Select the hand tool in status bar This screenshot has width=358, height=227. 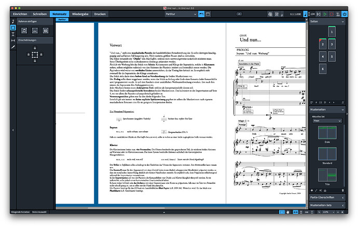tap(287, 212)
